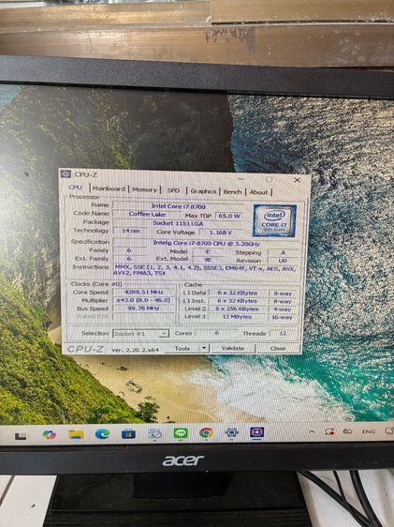
Task: Switch to the Graphics tab
Action: pyautogui.click(x=203, y=191)
